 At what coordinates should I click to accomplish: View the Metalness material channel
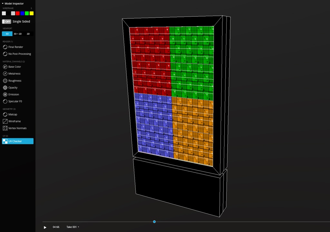5,74
